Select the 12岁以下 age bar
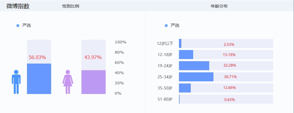 point(226,43)
